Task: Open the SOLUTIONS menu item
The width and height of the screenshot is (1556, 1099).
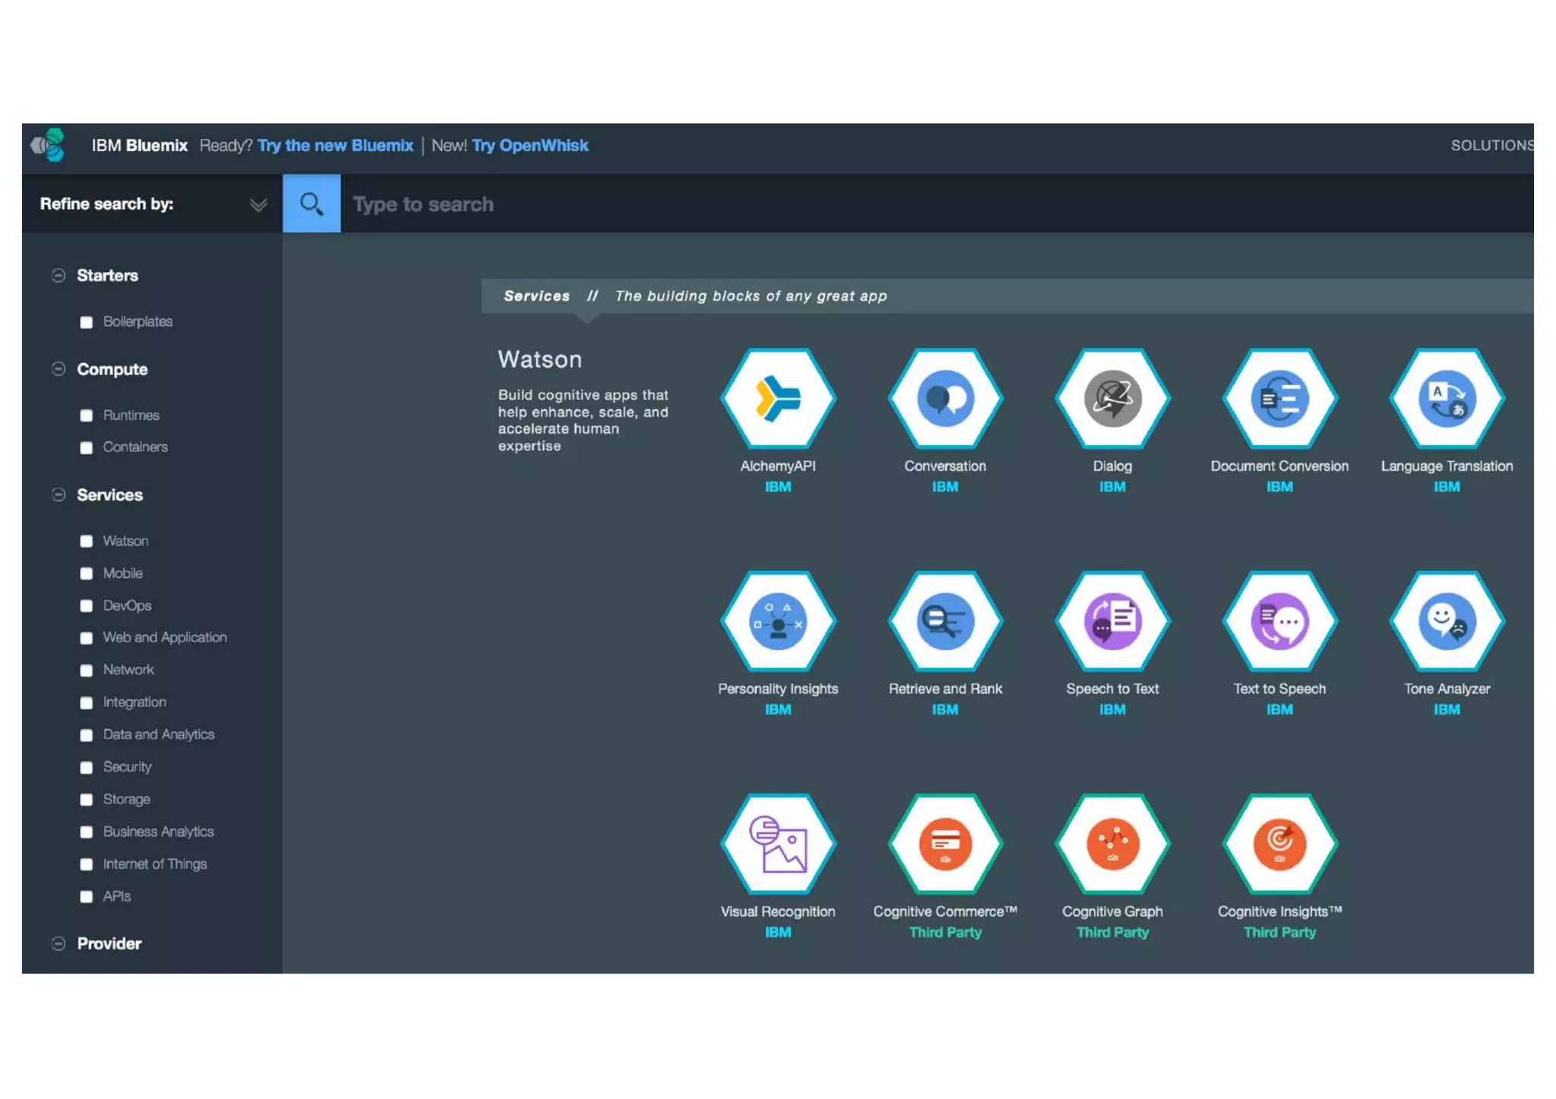Action: [x=1491, y=145]
